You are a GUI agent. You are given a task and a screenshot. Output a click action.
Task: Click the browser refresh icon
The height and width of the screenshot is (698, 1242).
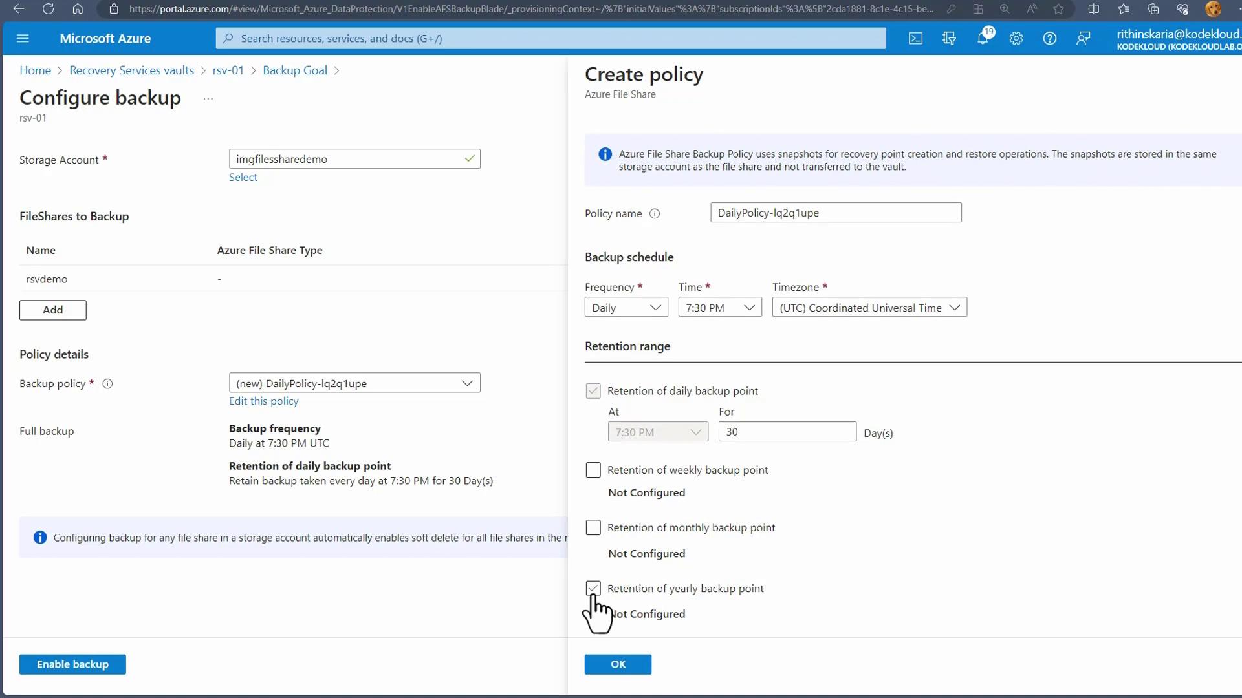[48, 9]
